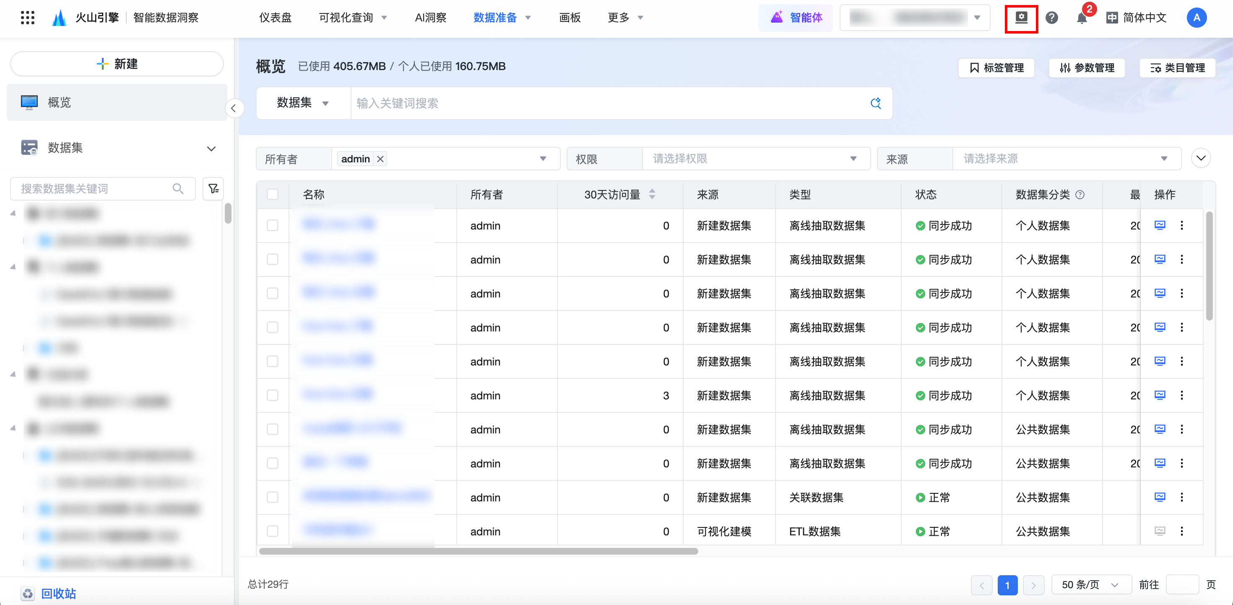Open the 50 条/页 page size dropdown
The width and height of the screenshot is (1233, 605).
coord(1090,585)
